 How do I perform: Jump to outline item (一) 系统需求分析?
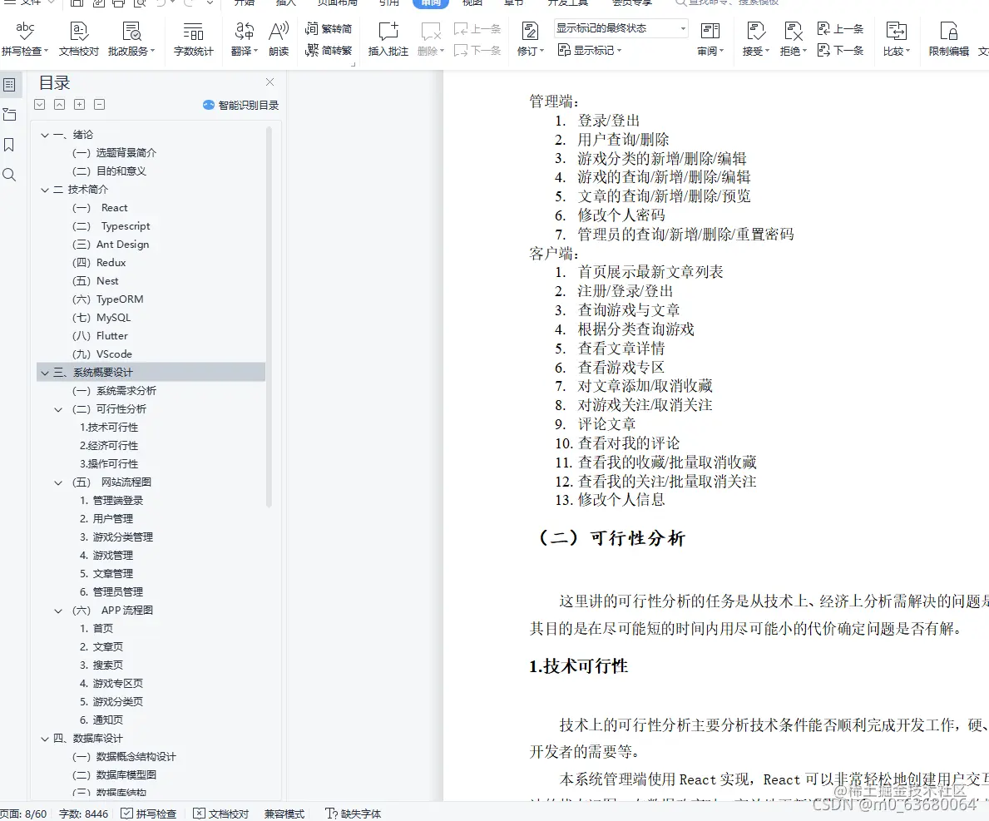click(113, 390)
